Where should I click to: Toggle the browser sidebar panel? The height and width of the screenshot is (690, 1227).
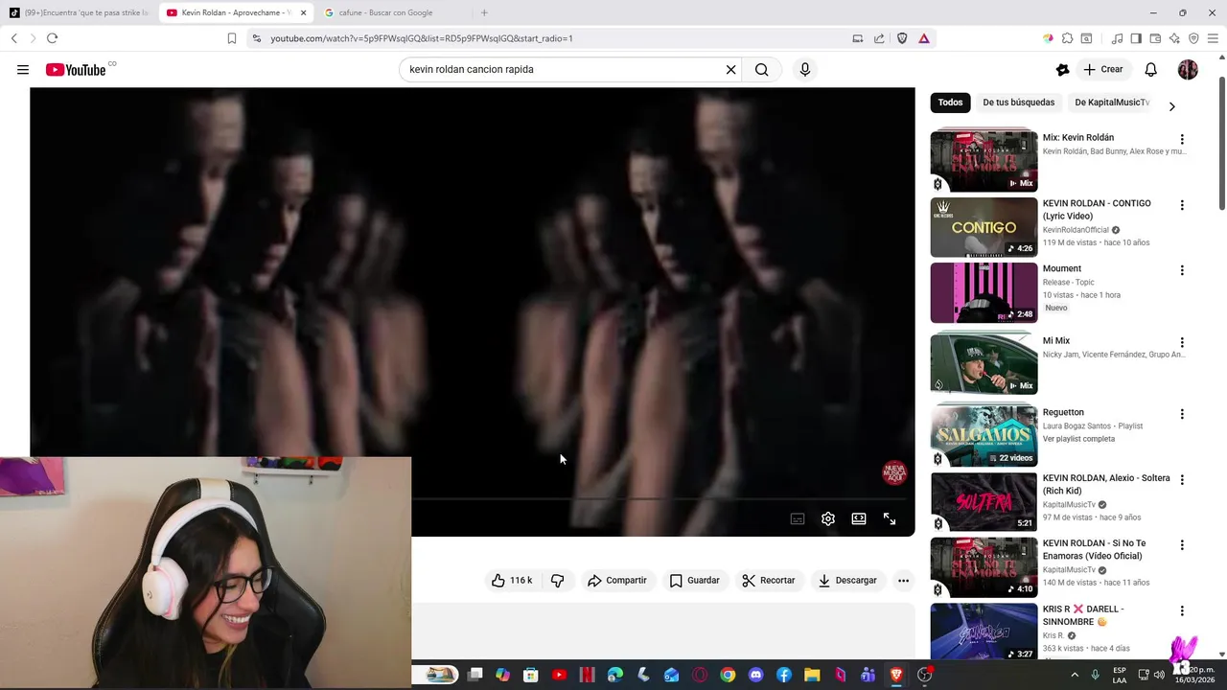point(1136,38)
